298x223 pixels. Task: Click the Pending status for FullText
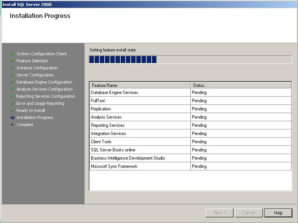[x=199, y=101]
